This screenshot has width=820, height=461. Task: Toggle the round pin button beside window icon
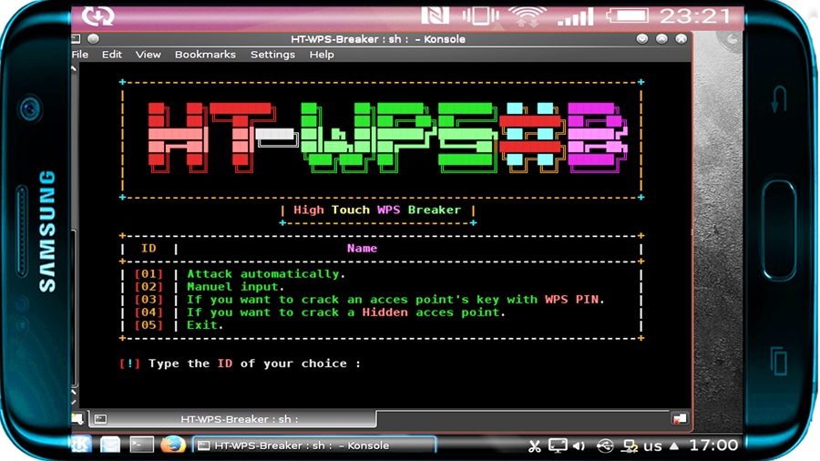click(x=93, y=38)
